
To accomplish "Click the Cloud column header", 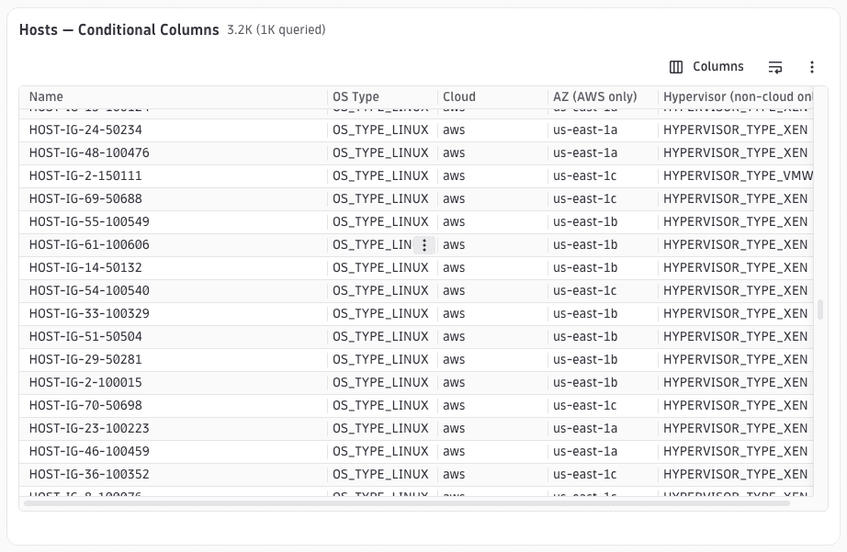I will (459, 96).
